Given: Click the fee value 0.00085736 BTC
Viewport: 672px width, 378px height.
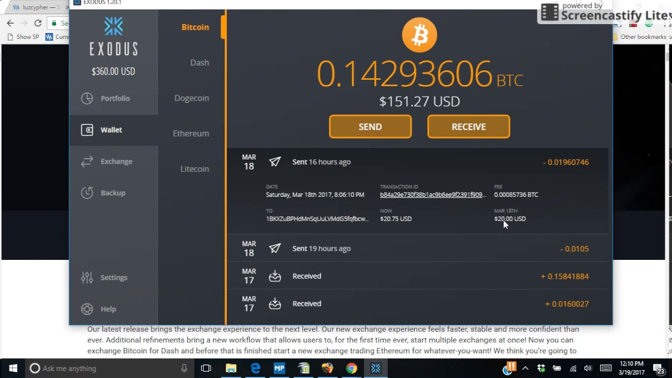Looking at the screenshot, I should pos(516,195).
